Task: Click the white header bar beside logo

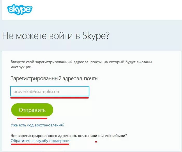Action: point(107,10)
